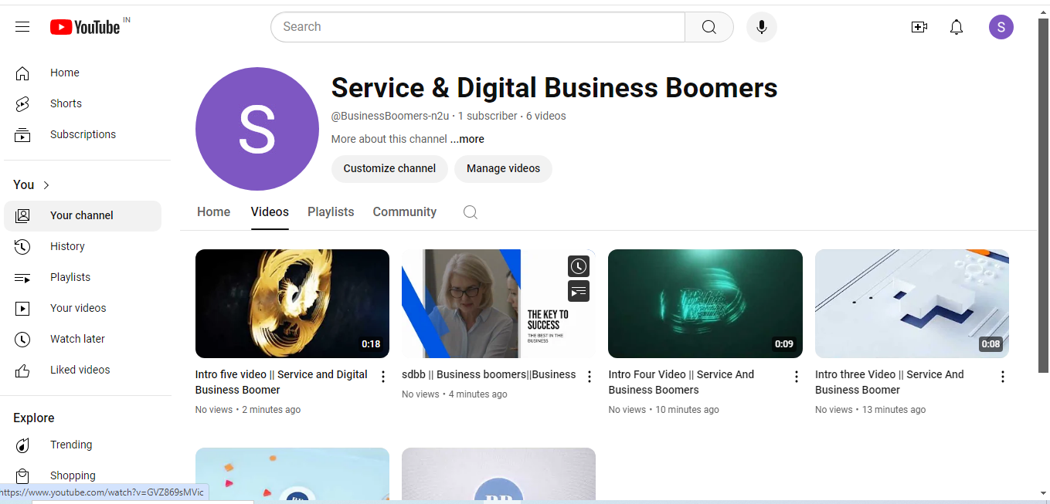This screenshot has height=504, width=1050.
Task: Open the Create video icon
Action: (919, 27)
